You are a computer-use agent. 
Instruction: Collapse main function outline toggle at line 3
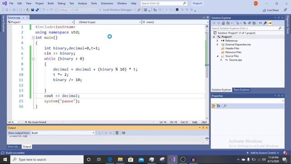coord(33,37)
